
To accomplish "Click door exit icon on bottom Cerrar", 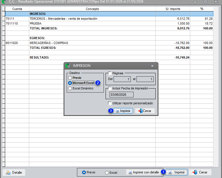I will [195, 172].
